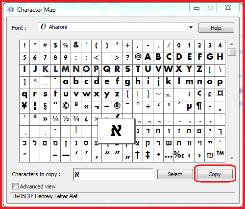Choose the one-half ½ fraction character
The height and width of the screenshot is (209, 245).
tap(66, 119)
